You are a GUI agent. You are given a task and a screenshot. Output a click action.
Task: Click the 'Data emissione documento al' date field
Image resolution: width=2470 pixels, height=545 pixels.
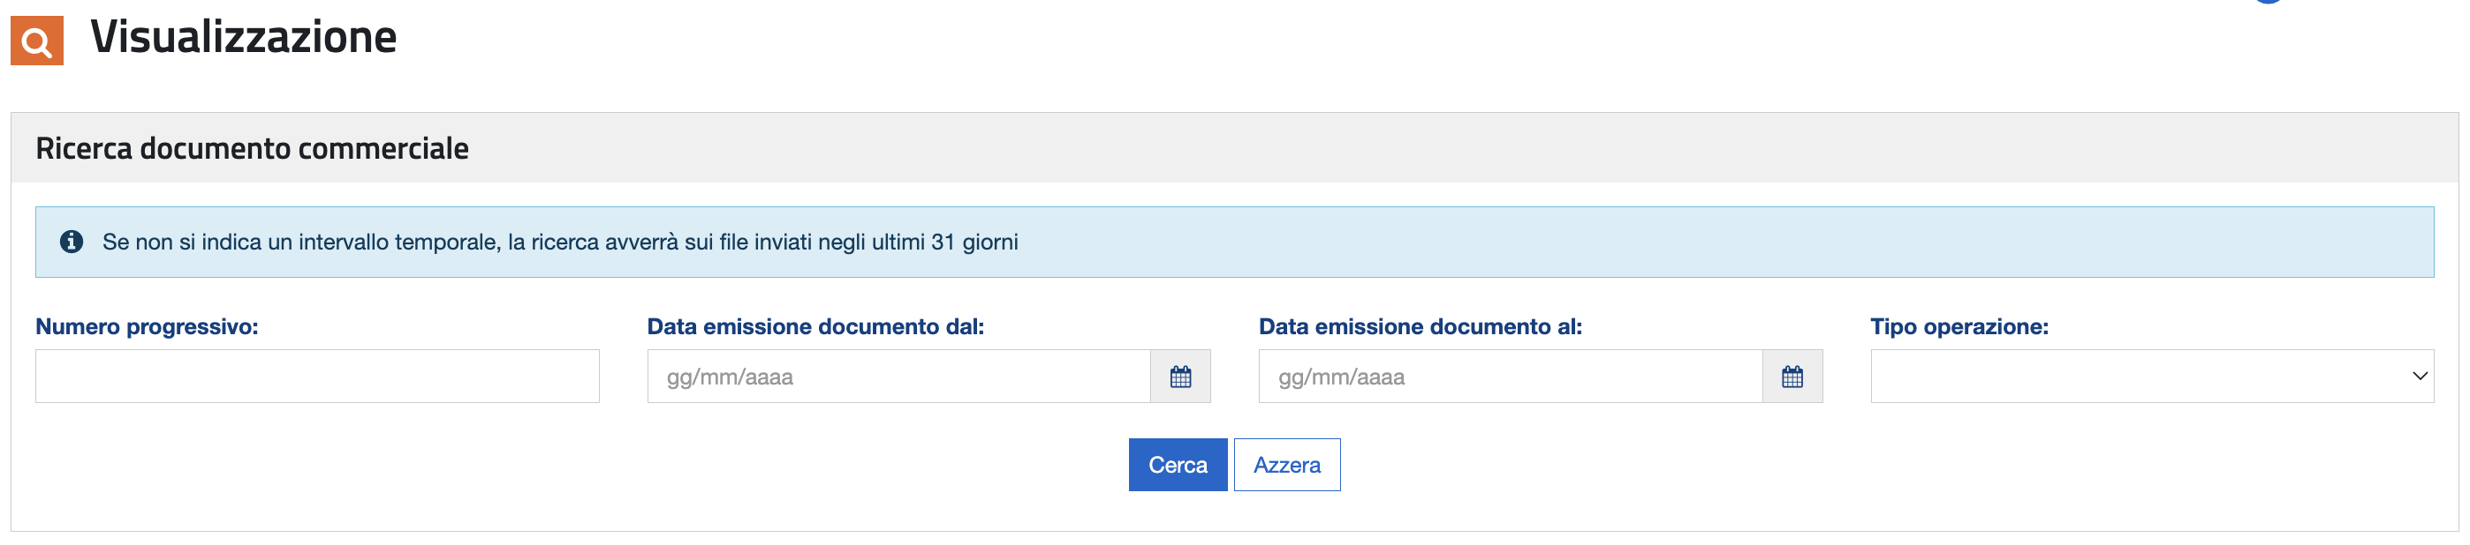[x=1512, y=377]
